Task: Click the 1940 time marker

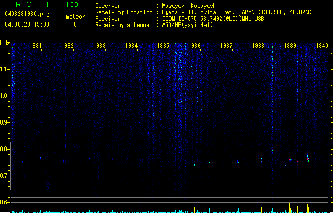Action: 322,45
